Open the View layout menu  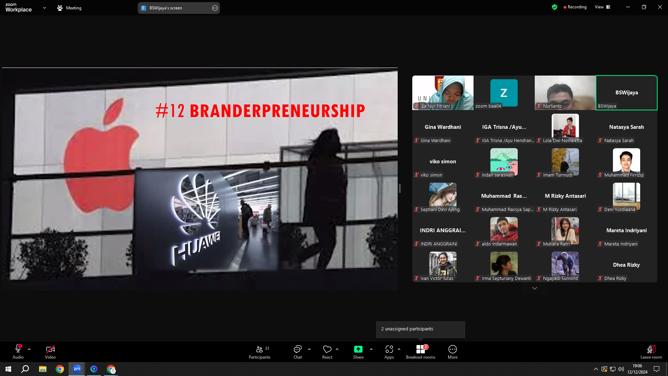point(603,7)
